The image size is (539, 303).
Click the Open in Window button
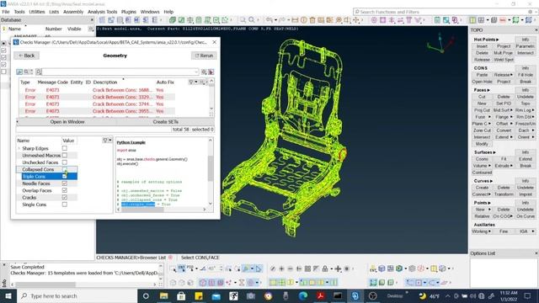[x=67, y=122]
